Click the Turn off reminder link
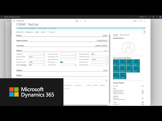Screen dimensions: 162x121 point(53,28)
